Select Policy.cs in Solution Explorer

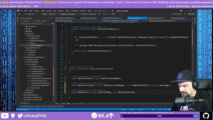pos(32,43)
